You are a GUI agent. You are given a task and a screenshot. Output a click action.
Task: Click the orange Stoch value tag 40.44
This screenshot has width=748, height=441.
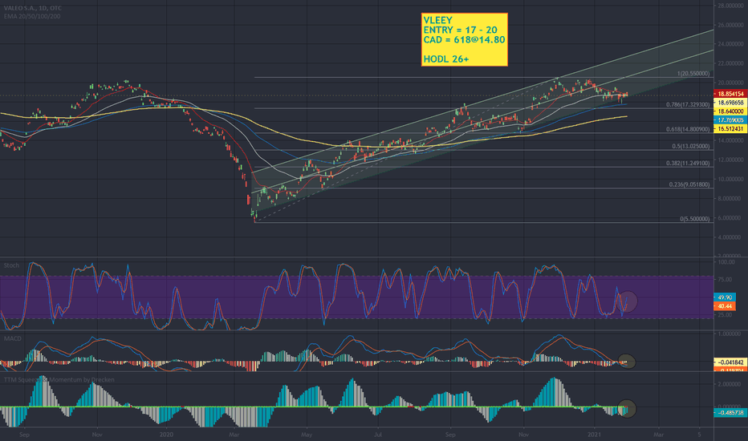click(x=725, y=306)
